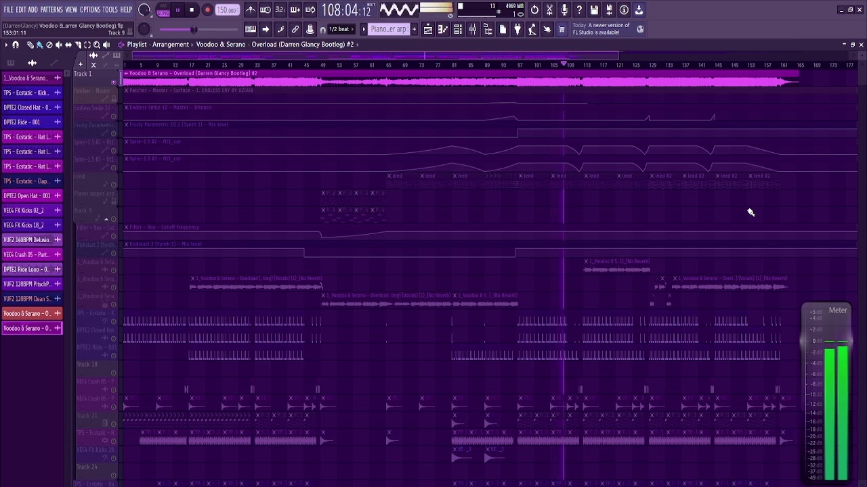This screenshot has width=867, height=487.
Task: Click the newer version available news panel
Action: click(609, 29)
